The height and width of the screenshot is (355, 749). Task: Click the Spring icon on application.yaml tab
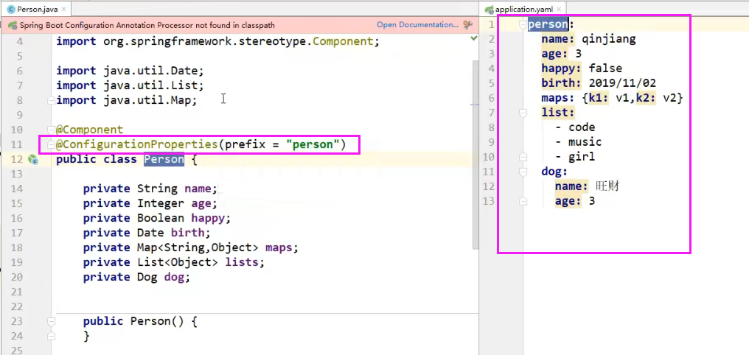[x=489, y=9]
